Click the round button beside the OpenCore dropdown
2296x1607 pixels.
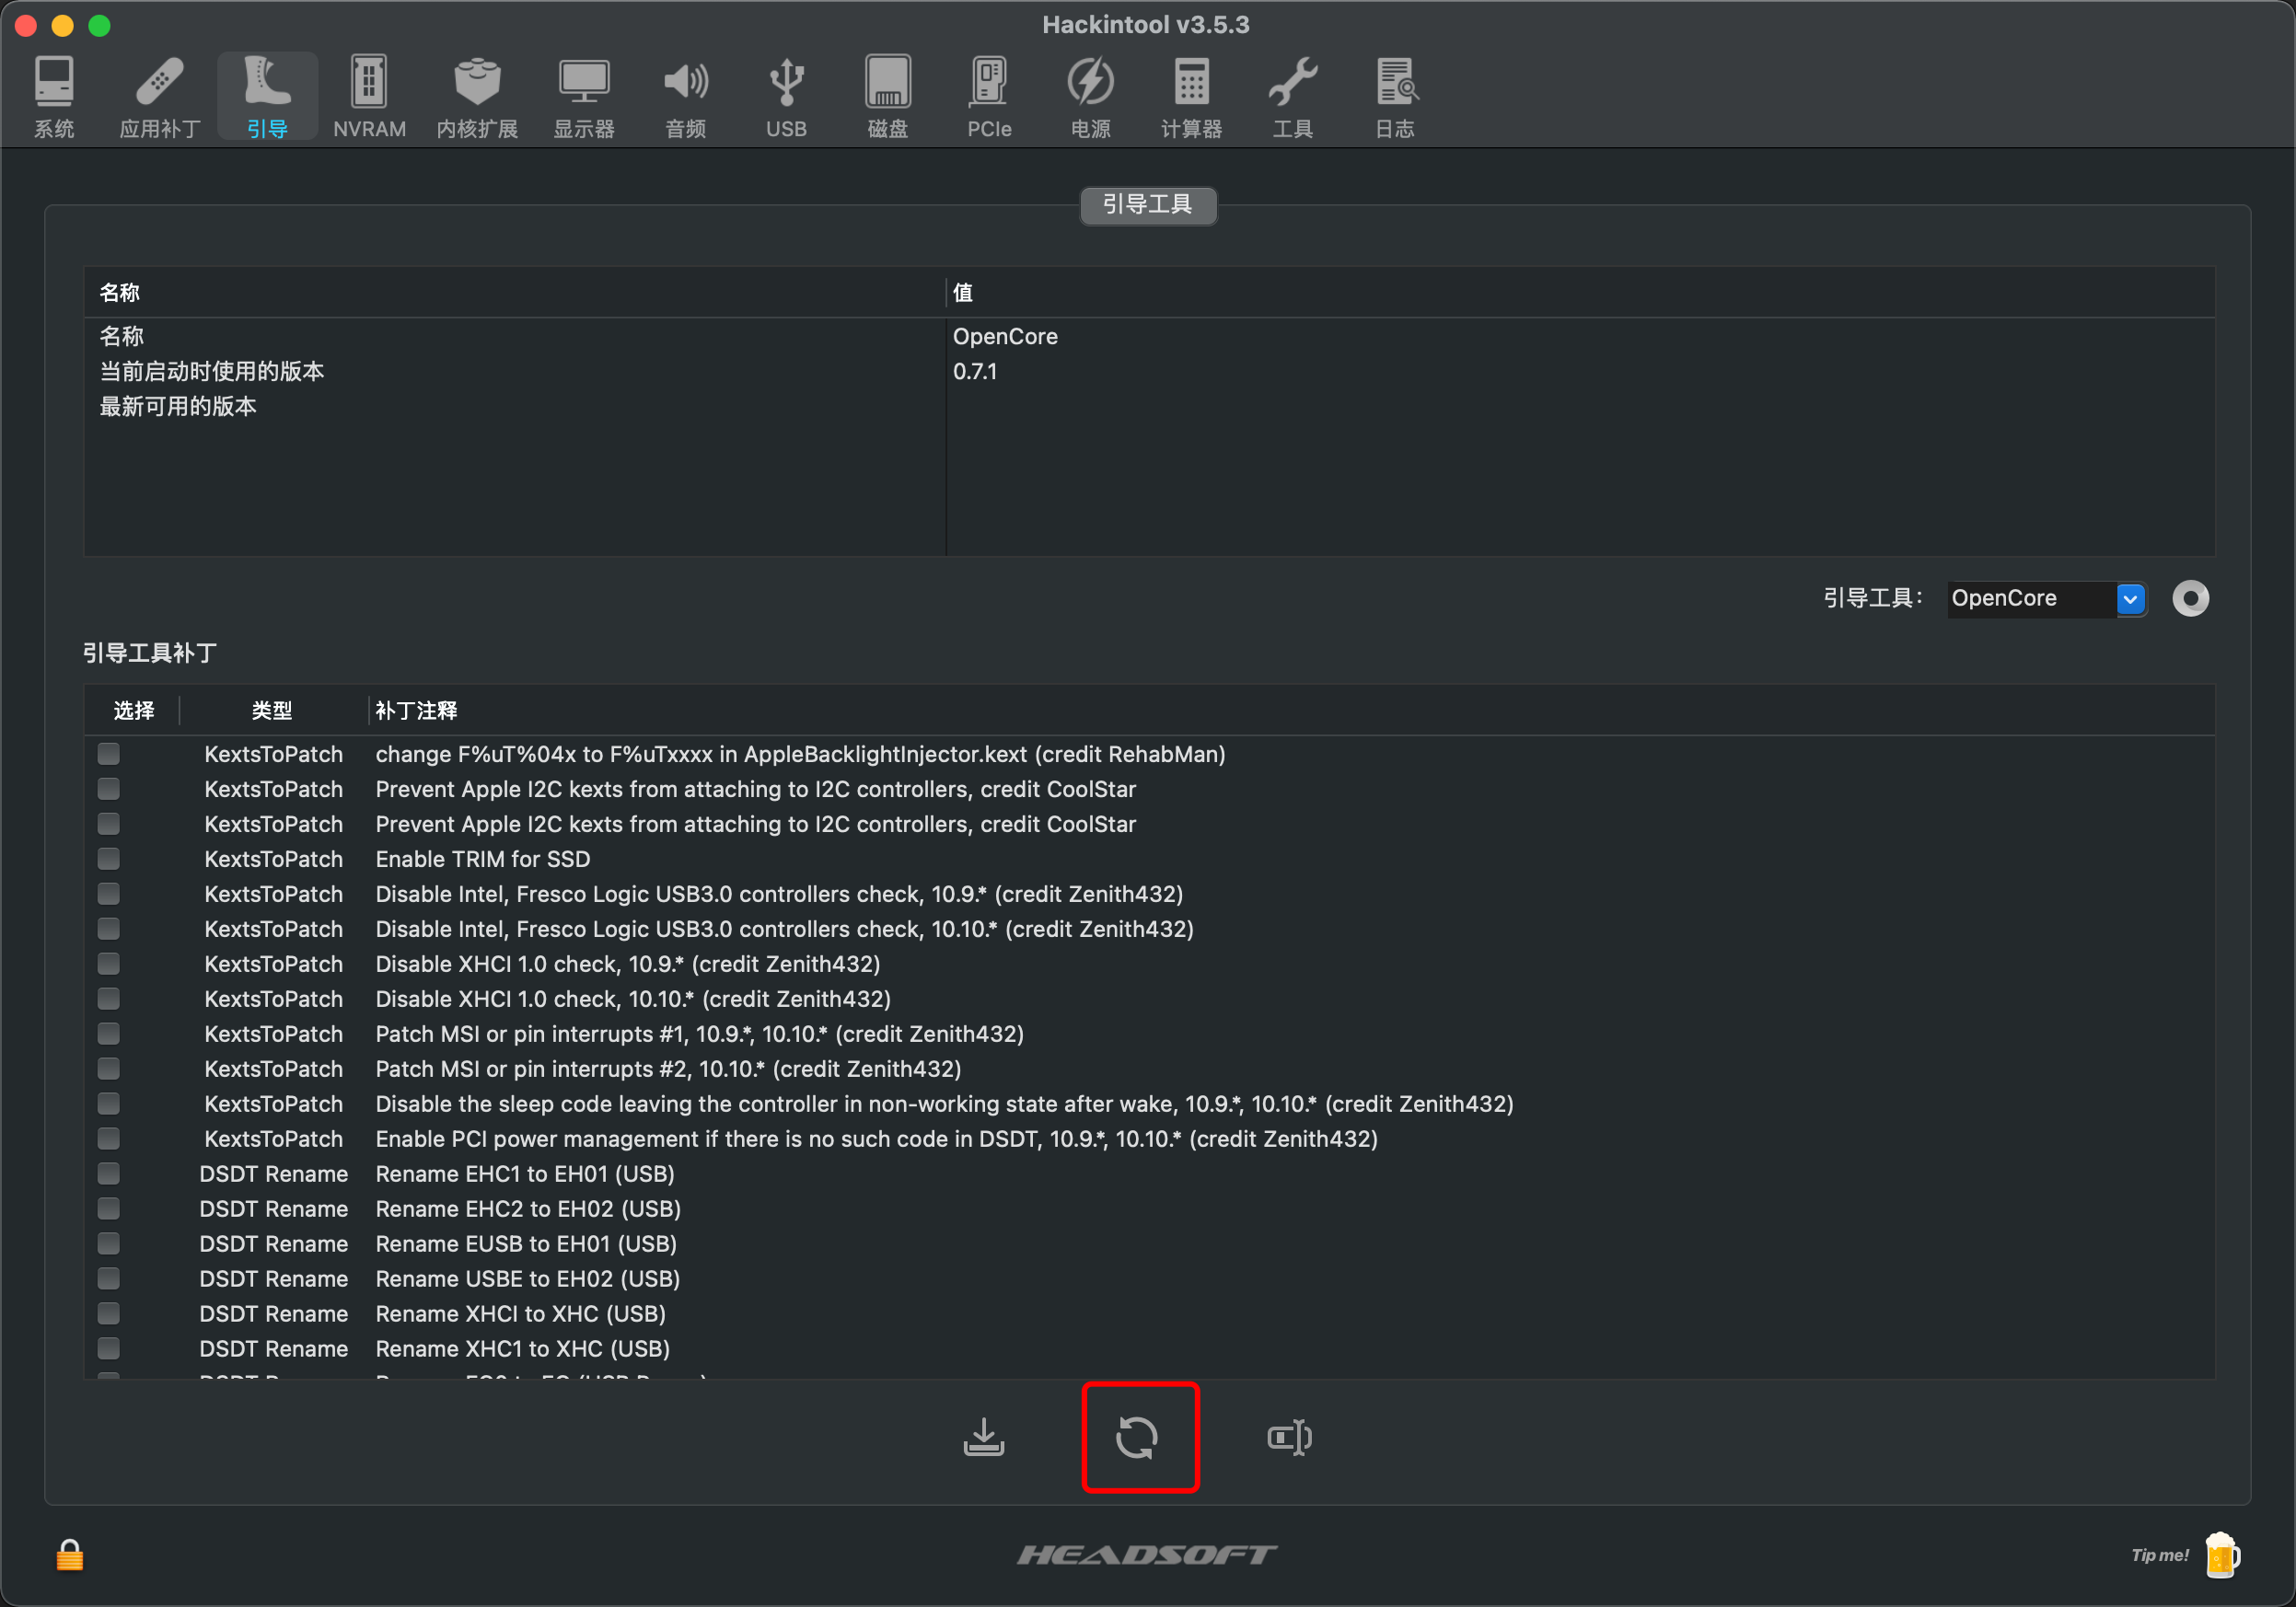click(x=2190, y=598)
